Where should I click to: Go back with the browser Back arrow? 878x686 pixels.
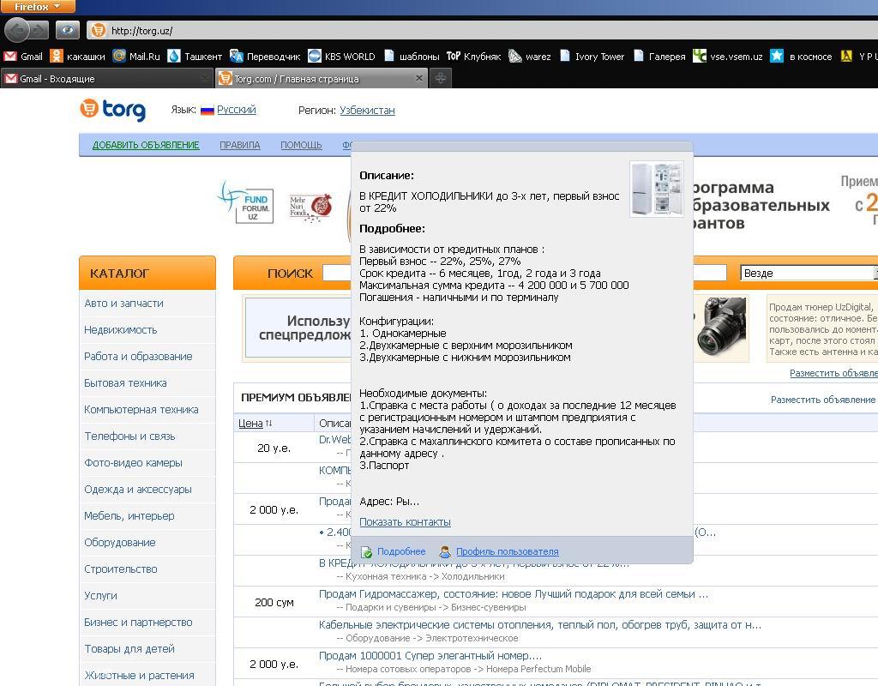click(17, 30)
